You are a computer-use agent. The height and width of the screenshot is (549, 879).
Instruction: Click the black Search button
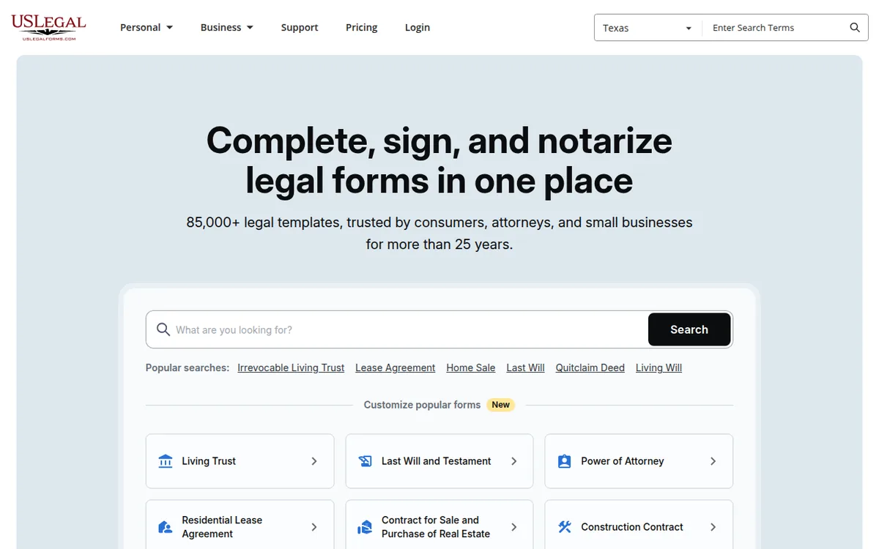point(689,329)
